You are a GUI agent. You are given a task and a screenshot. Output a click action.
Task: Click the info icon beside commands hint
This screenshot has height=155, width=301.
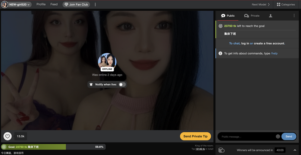[x=220, y=53]
